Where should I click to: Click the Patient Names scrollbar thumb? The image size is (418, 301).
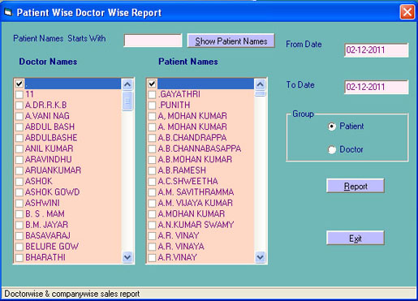coord(261,93)
